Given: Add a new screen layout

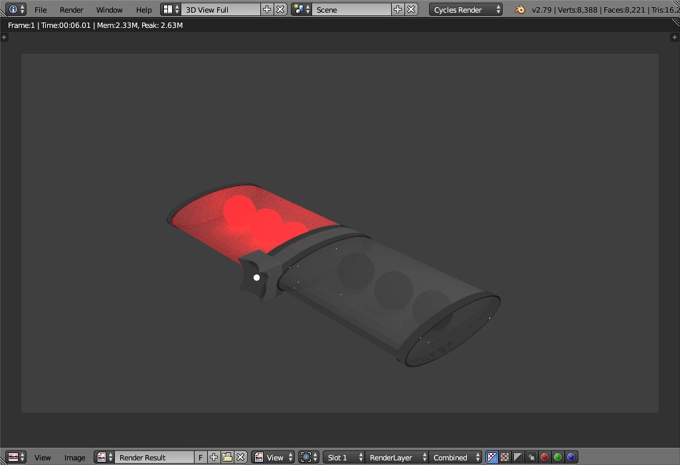Looking at the screenshot, I should point(267,9).
